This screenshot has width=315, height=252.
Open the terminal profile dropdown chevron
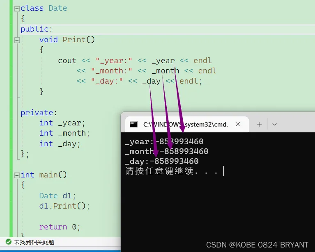pos(274,125)
